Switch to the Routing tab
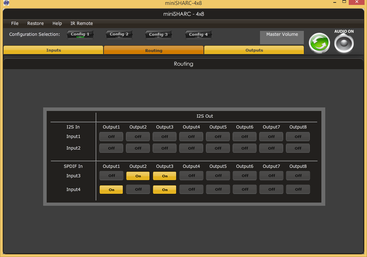The height and width of the screenshot is (257, 367). tap(154, 50)
